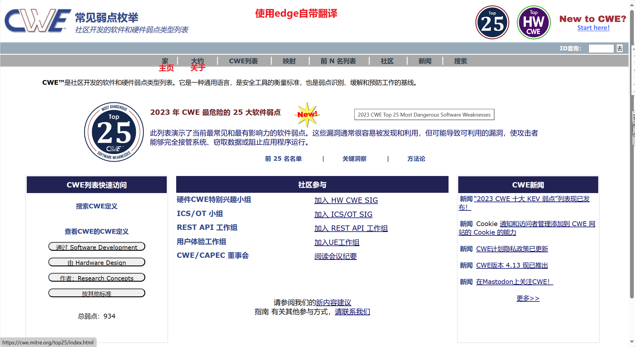
Task: Open the 映射 navigation menu
Action: point(289,61)
